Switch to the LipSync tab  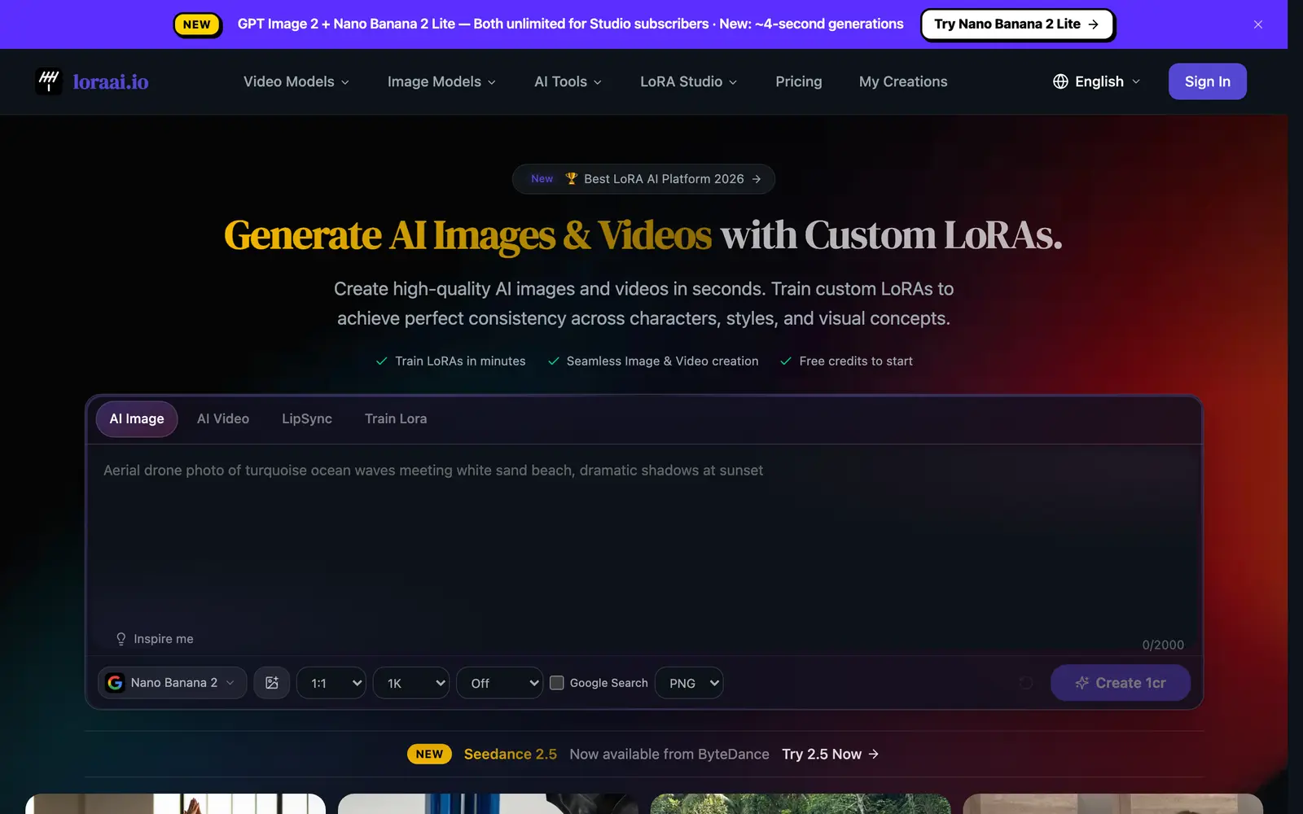point(307,419)
